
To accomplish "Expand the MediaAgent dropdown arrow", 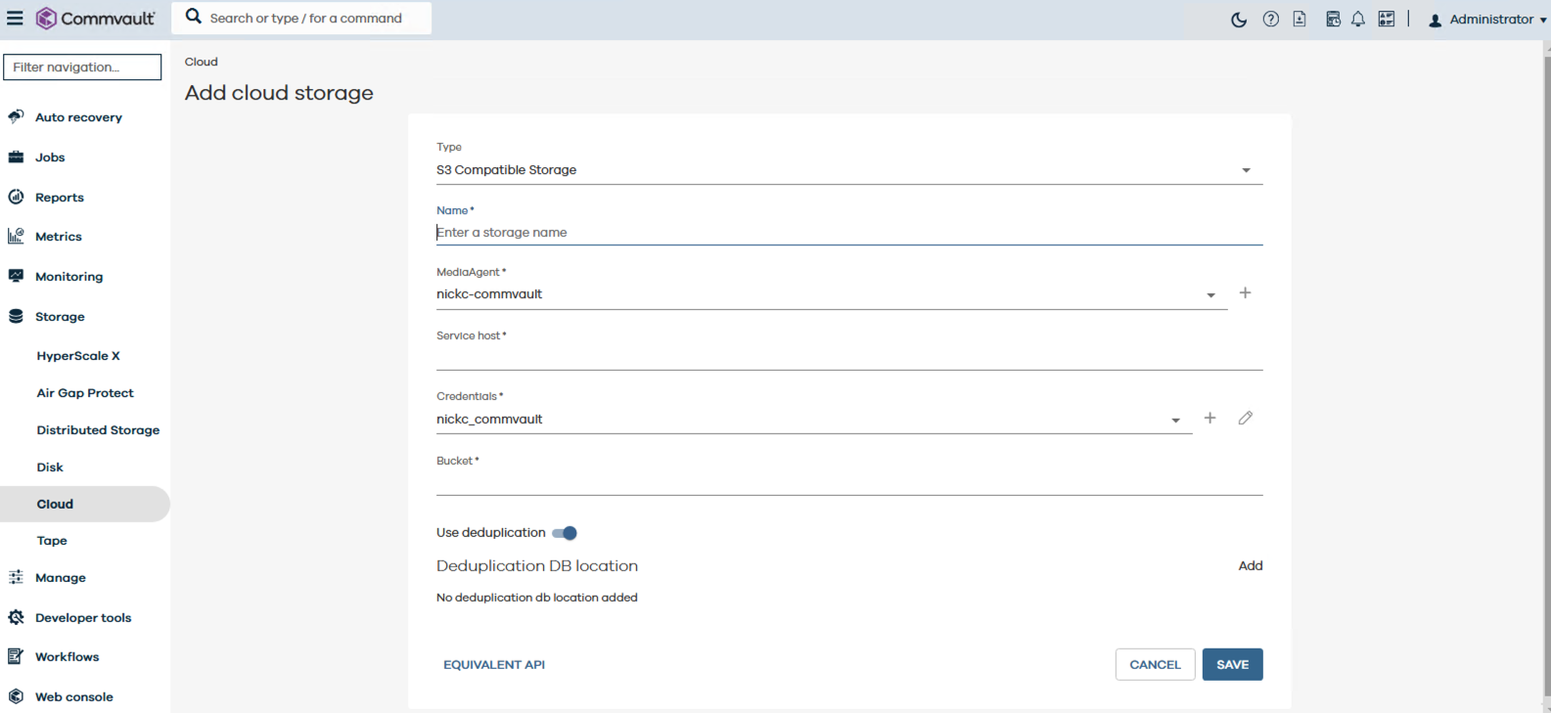I will 1210,295.
